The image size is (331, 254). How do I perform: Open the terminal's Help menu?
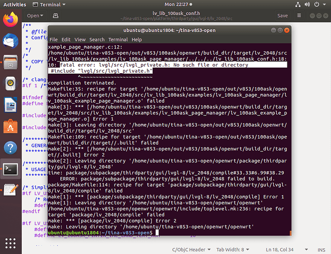136,40
